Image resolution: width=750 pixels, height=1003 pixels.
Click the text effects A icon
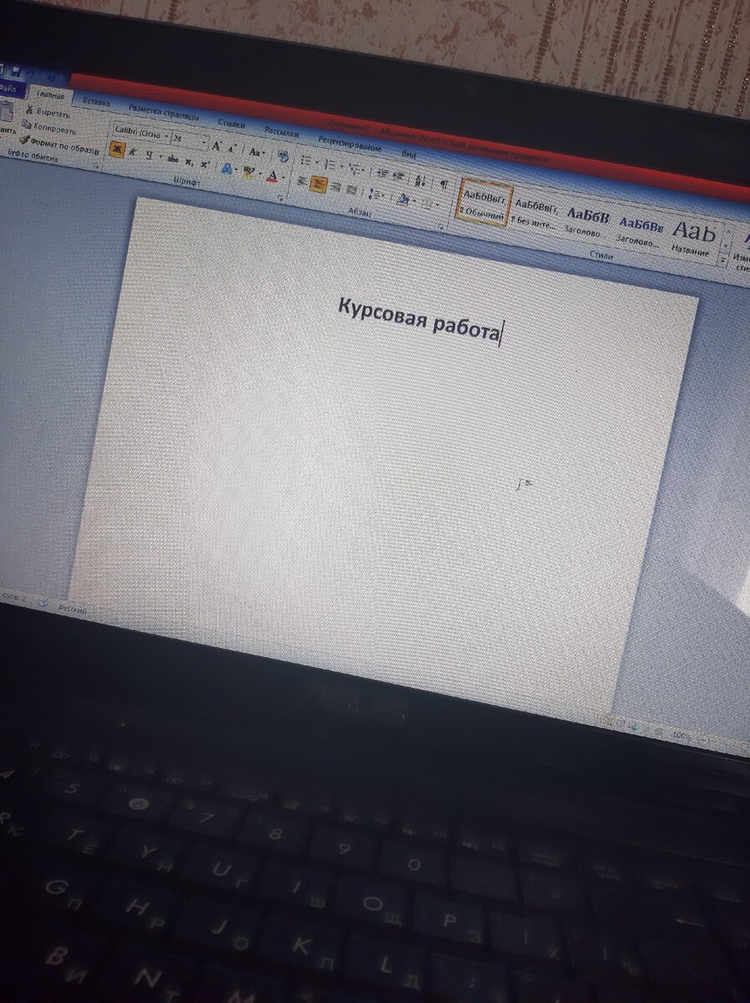(227, 169)
